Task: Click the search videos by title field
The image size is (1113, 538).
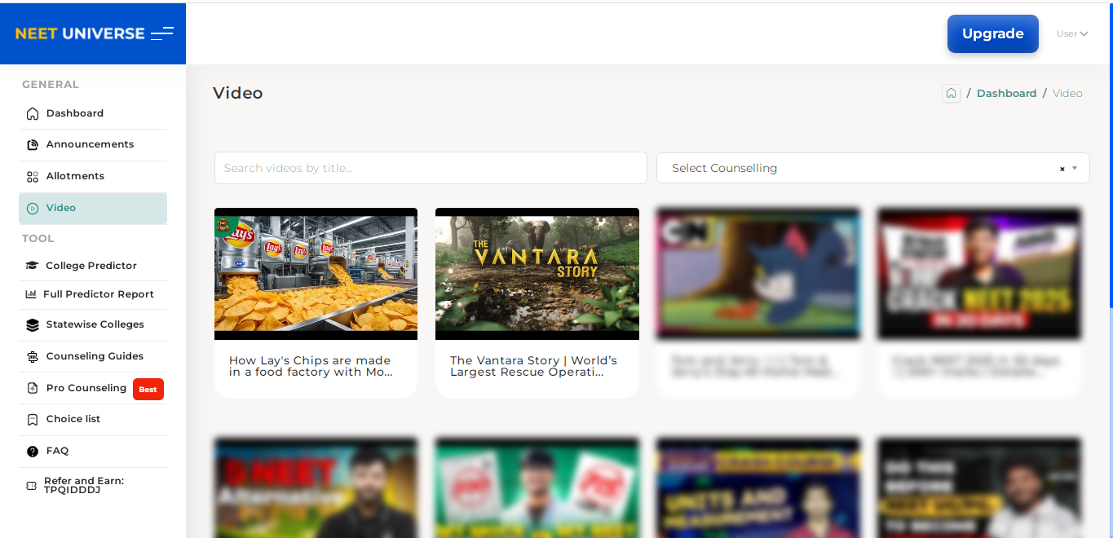Action: pyautogui.click(x=431, y=168)
